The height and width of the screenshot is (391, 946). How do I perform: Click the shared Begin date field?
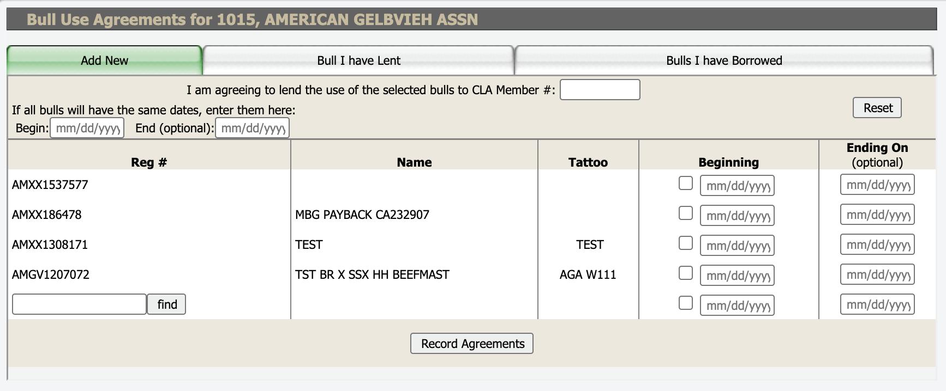coord(87,128)
